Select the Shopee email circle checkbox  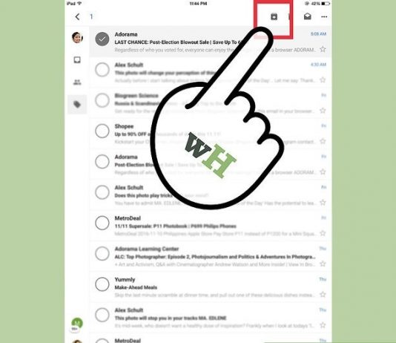coord(102,131)
